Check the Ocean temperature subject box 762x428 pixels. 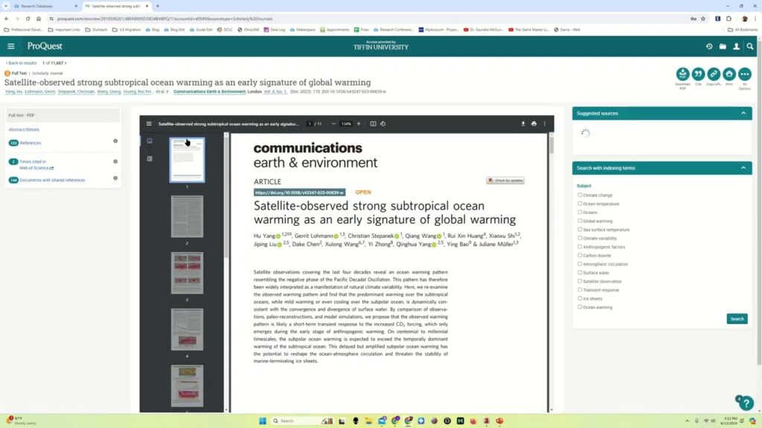[x=580, y=204]
